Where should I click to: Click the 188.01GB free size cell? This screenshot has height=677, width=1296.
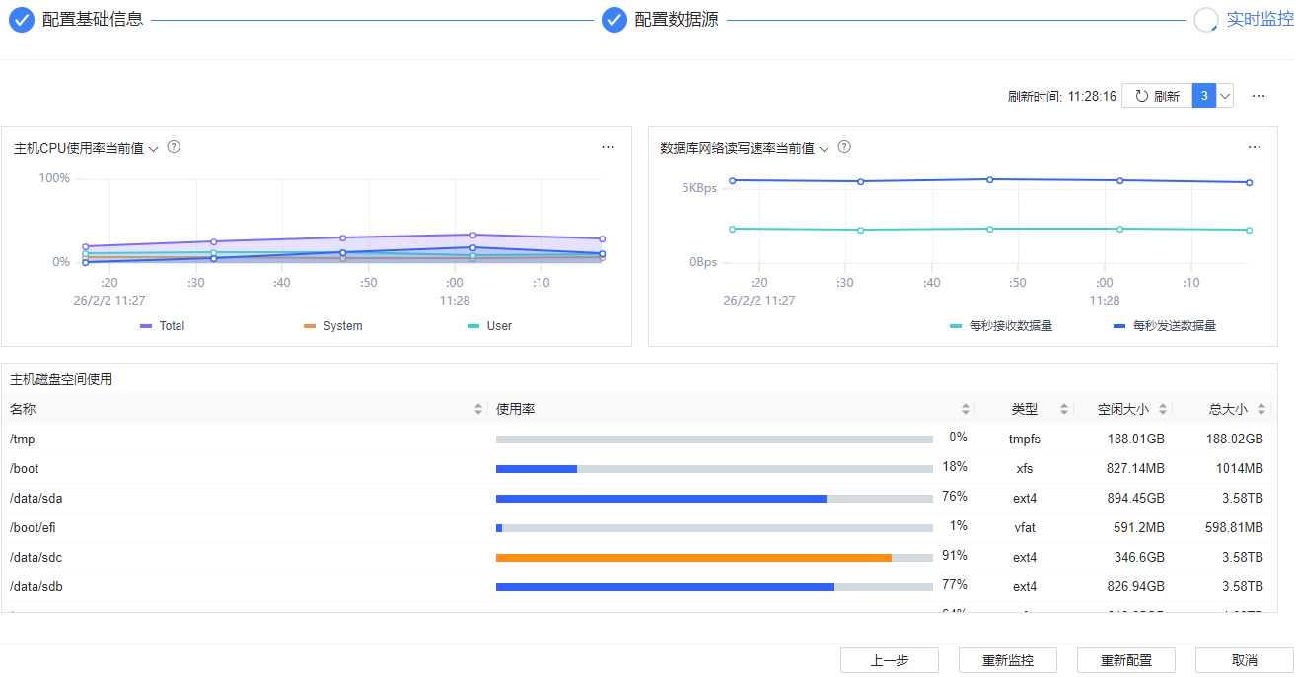click(1136, 440)
